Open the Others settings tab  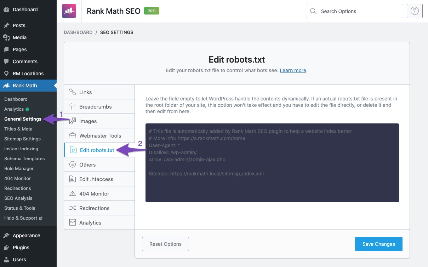tap(99, 164)
